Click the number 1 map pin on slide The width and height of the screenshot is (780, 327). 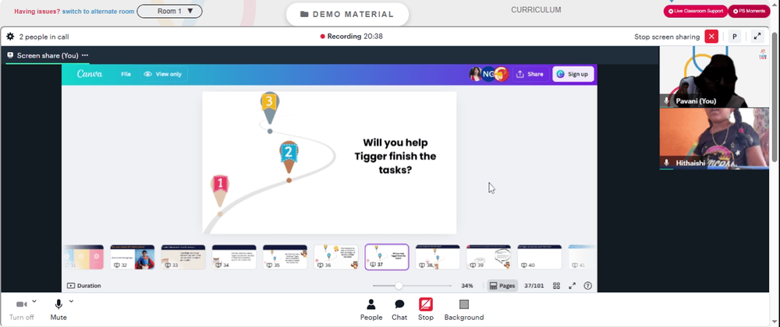(x=220, y=191)
